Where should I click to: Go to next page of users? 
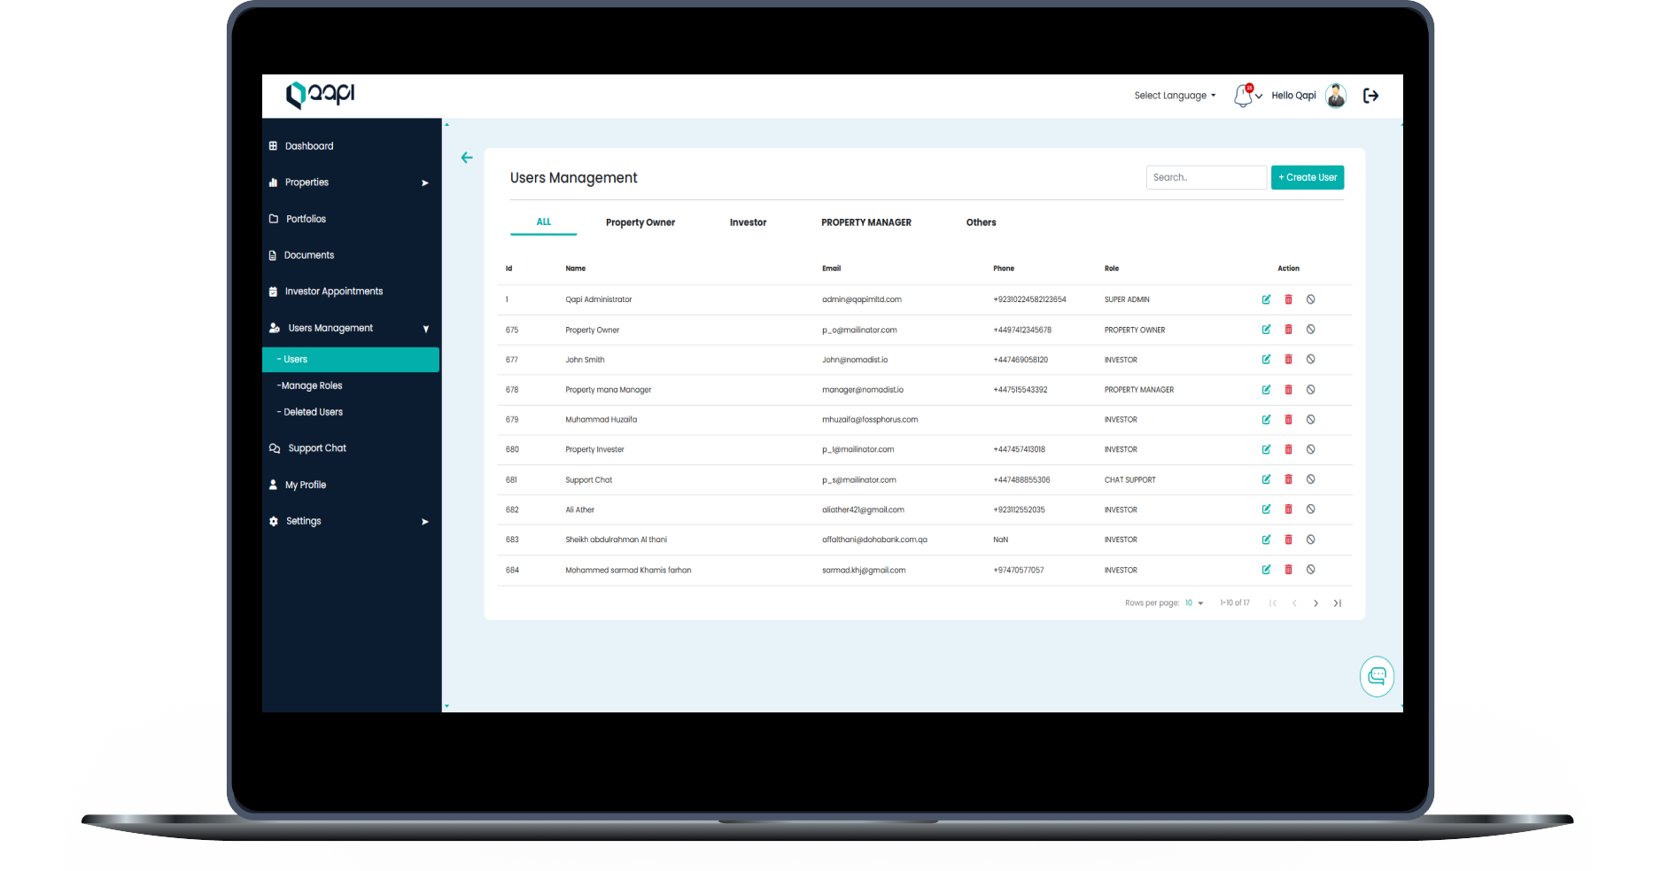(1315, 603)
